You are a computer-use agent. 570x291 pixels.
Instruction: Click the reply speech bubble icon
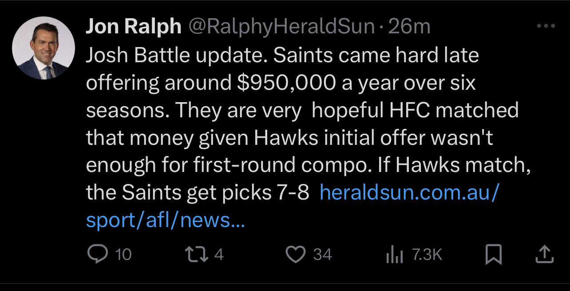97,254
